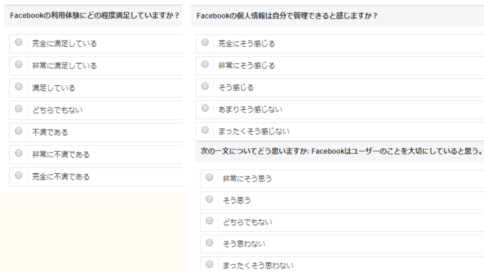Pick どちらでもない in the user-care question

(209, 221)
